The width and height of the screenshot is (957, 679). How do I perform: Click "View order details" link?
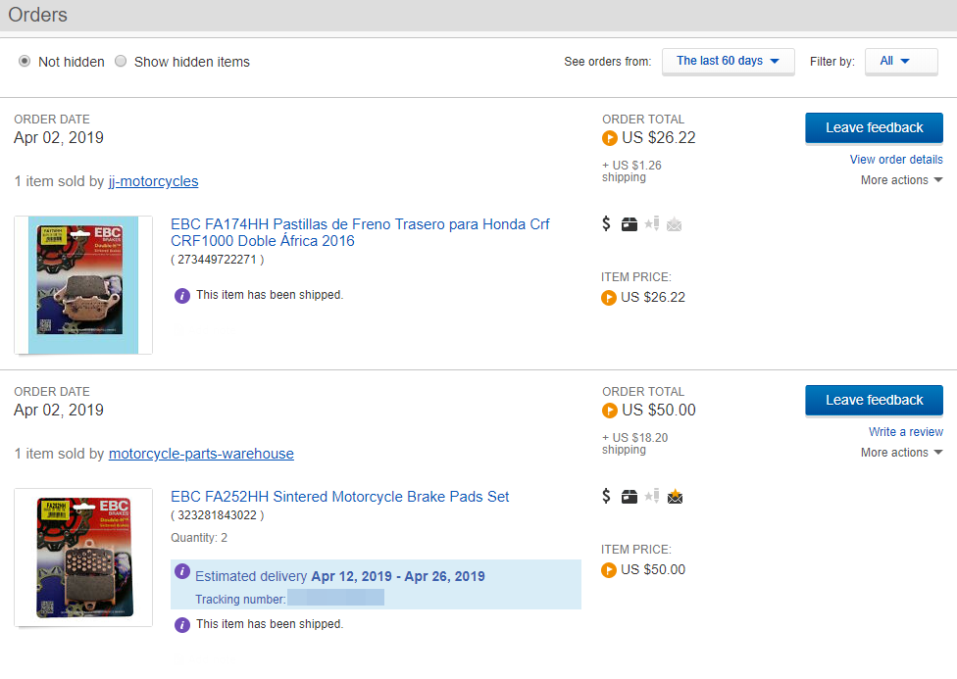coord(896,160)
